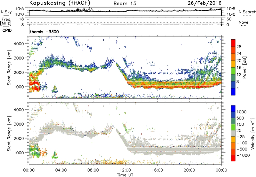Click the "Kapuskasing (fitACF)" plot title

point(60,3)
